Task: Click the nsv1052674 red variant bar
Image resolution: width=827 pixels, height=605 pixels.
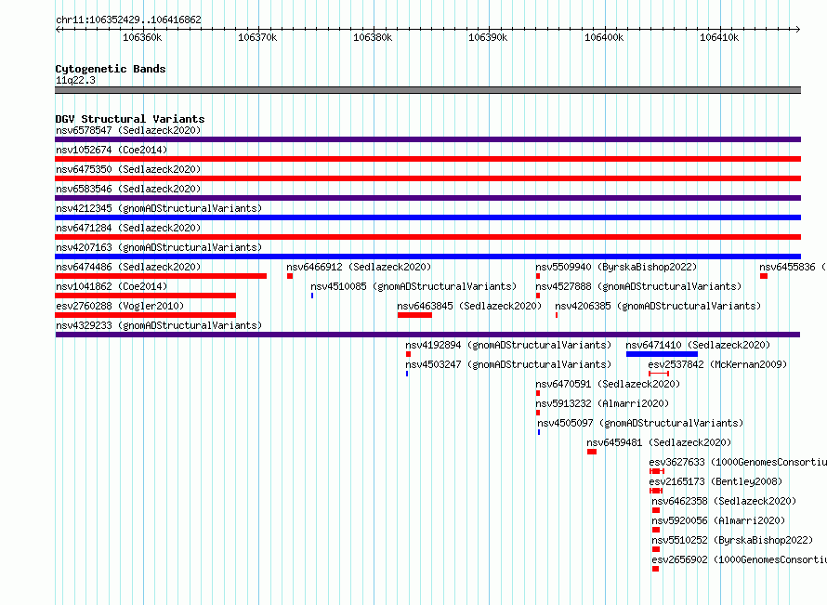Action: [427, 159]
